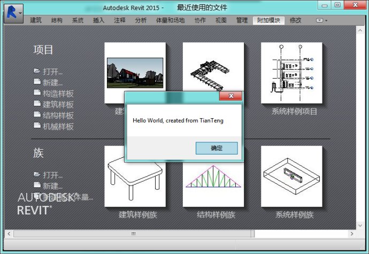
Task: Click the 建筑样例族 caption
Action: pos(137,214)
